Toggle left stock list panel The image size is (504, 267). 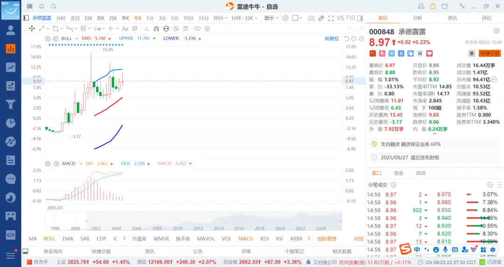click(x=26, y=18)
